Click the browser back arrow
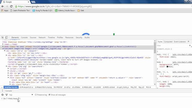Image resolution: width=192 pixels, height=108 pixels. pos(3,6)
